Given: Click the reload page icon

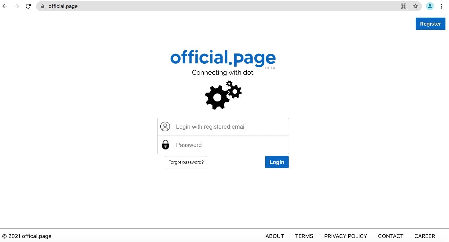Looking at the screenshot, I should [x=28, y=6].
